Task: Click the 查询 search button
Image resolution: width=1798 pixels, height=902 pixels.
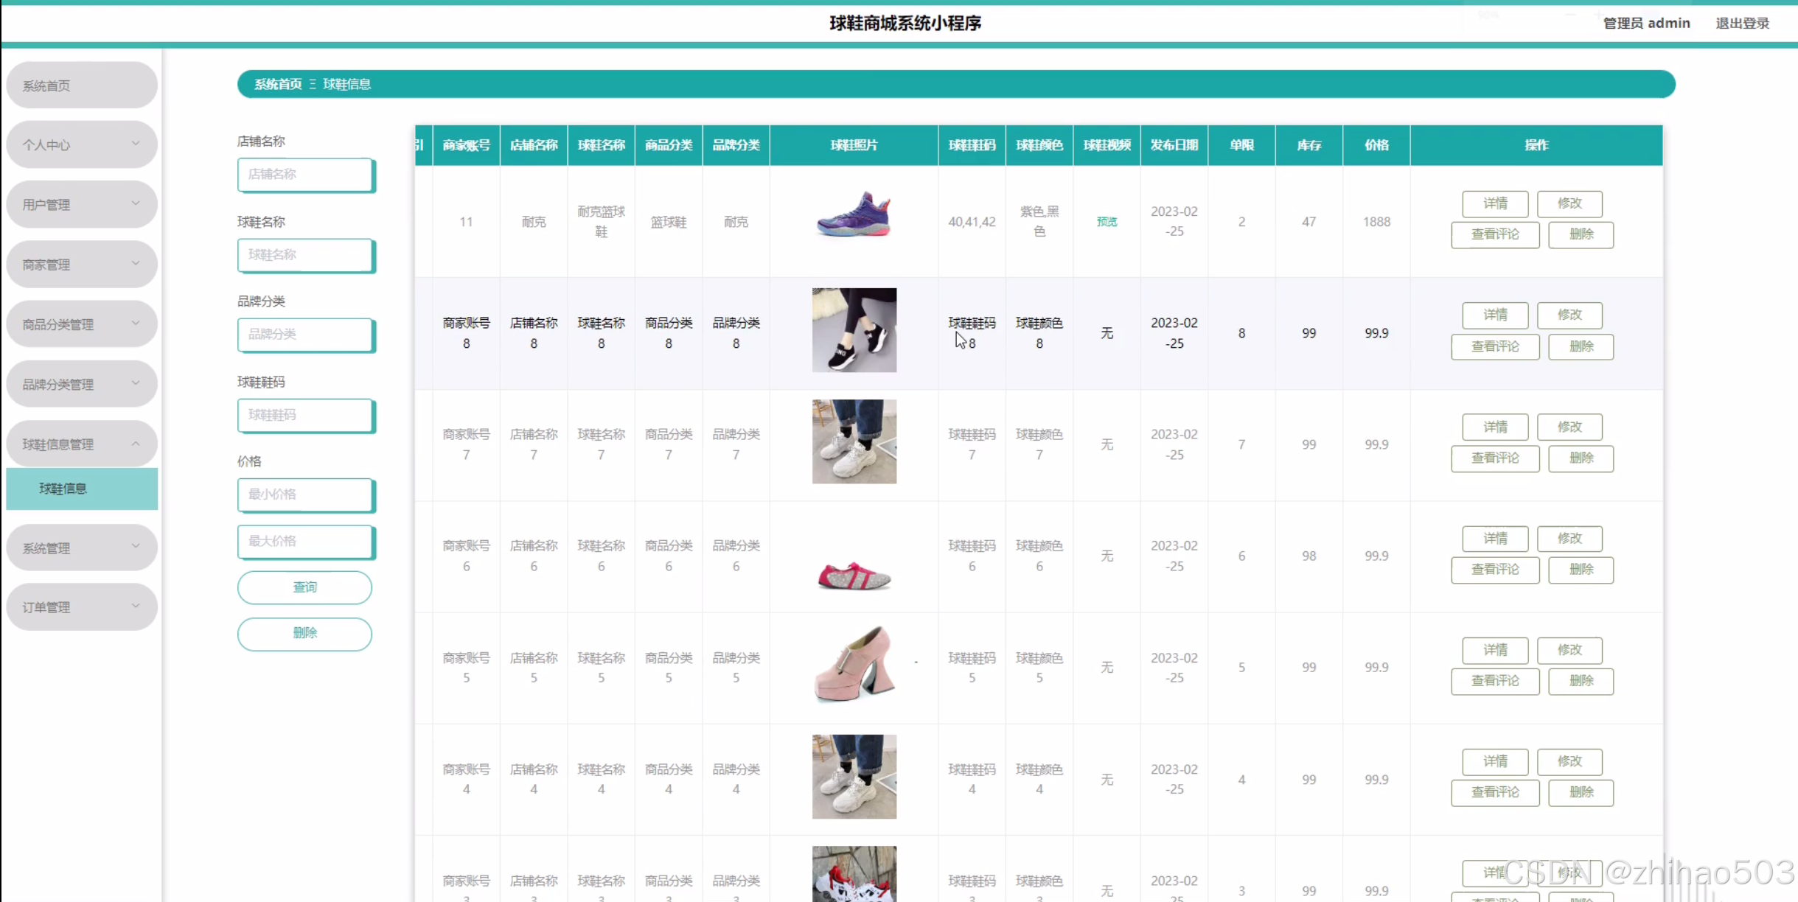Action: click(304, 587)
